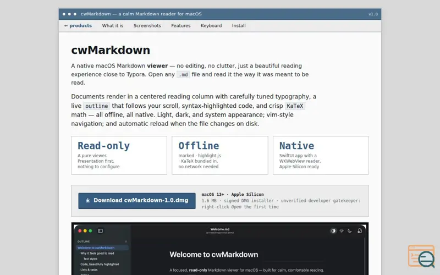Click the window title 'cwMarkdown — a calm Markdown reader'
Image resolution: width=440 pixels, height=275 pixels.
141,14
